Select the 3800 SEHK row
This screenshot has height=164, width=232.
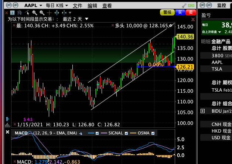[216, 56]
